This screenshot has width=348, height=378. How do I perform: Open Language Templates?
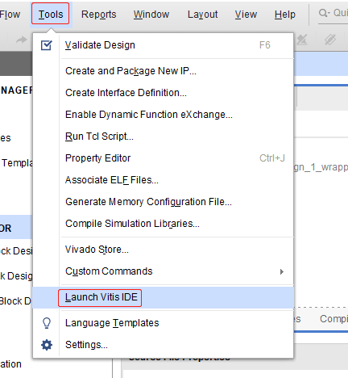(163, 323)
